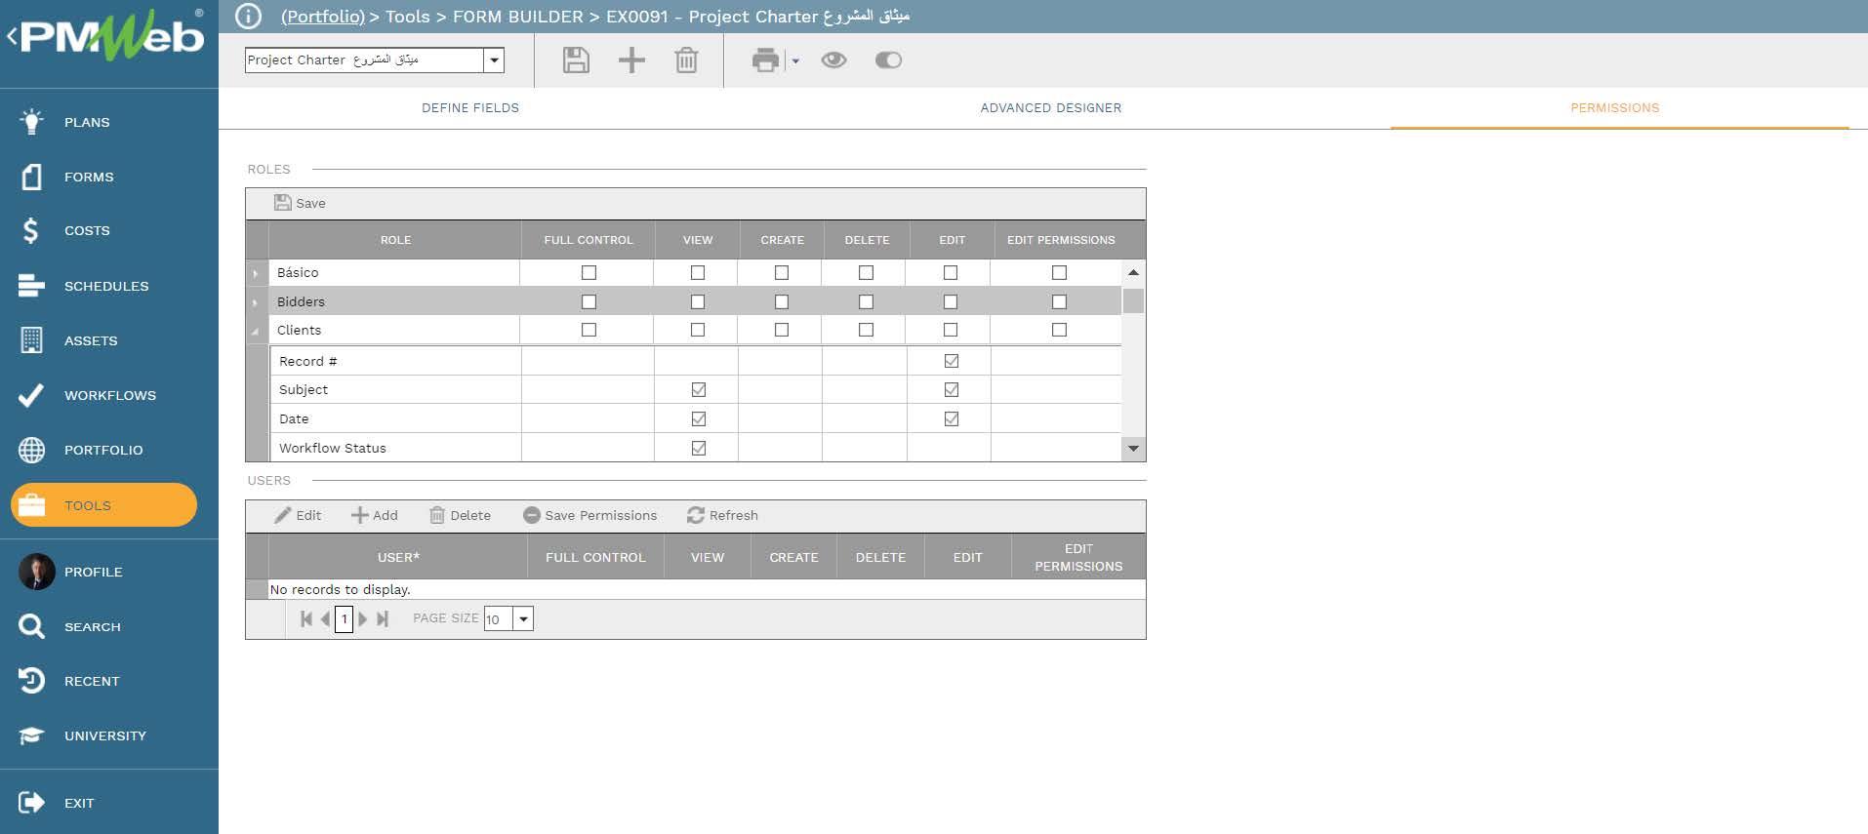This screenshot has width=1868, height=834.
Task: Toggle View checkbox for Workflow Status
Action: coord(699,448)
